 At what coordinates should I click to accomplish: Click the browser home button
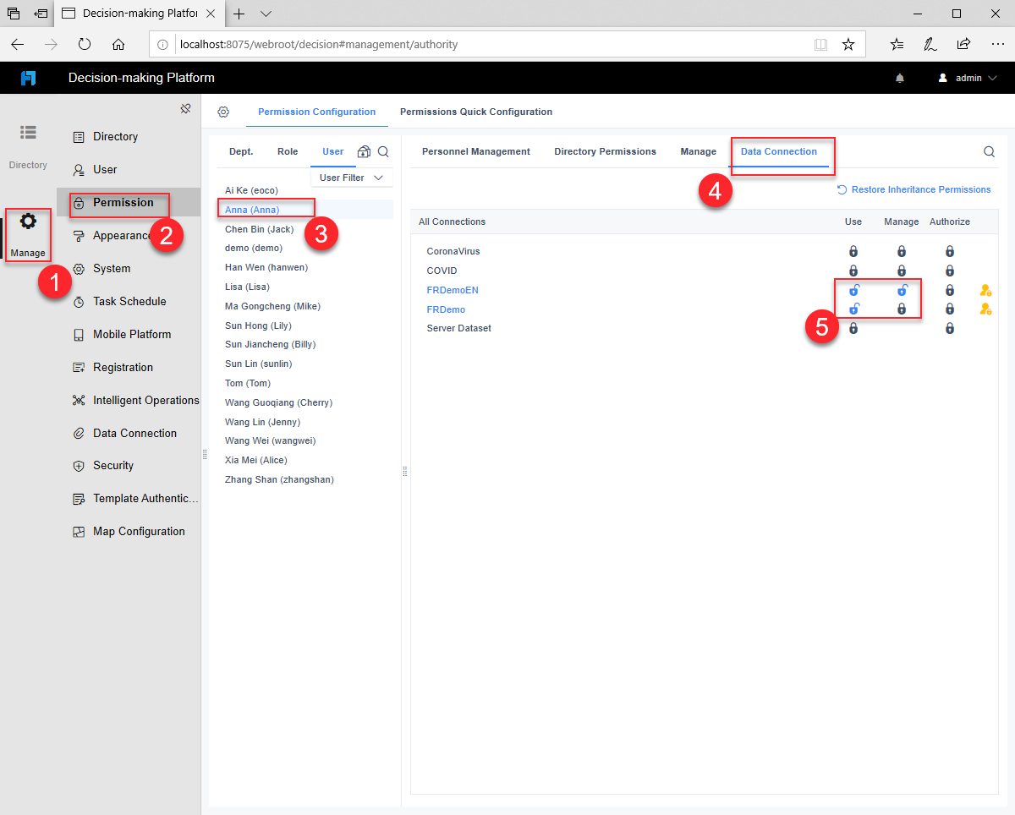pos(118,44)
